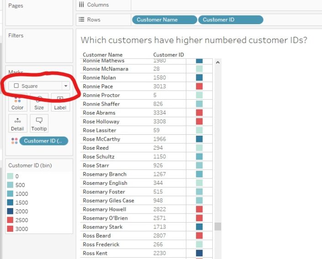Click color dots icon beside Customer ID pill

[x=14, y=141]
